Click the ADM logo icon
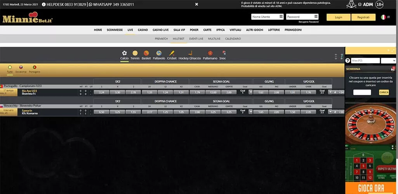 [351, 4]
